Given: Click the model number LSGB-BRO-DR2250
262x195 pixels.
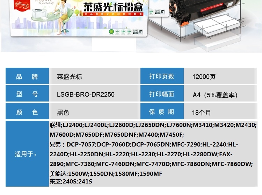Looking at the screenshot, I should 86,95.
